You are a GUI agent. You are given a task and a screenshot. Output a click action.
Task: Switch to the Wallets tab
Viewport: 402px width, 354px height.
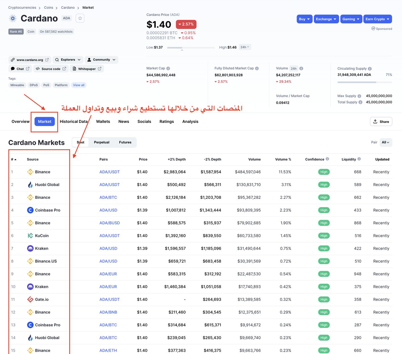103,121
